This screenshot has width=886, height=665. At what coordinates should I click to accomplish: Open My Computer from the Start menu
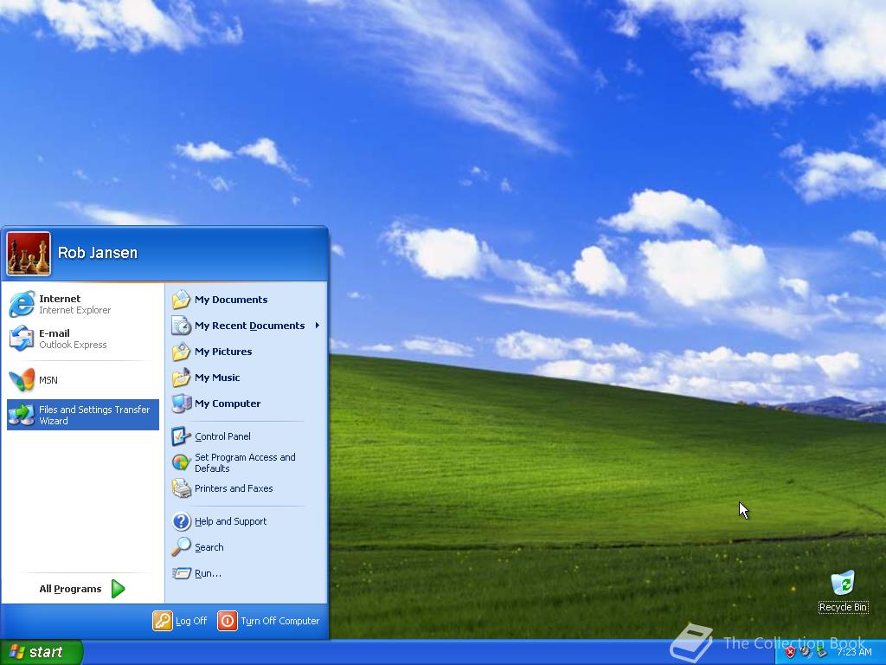click(x=246, y=404)
